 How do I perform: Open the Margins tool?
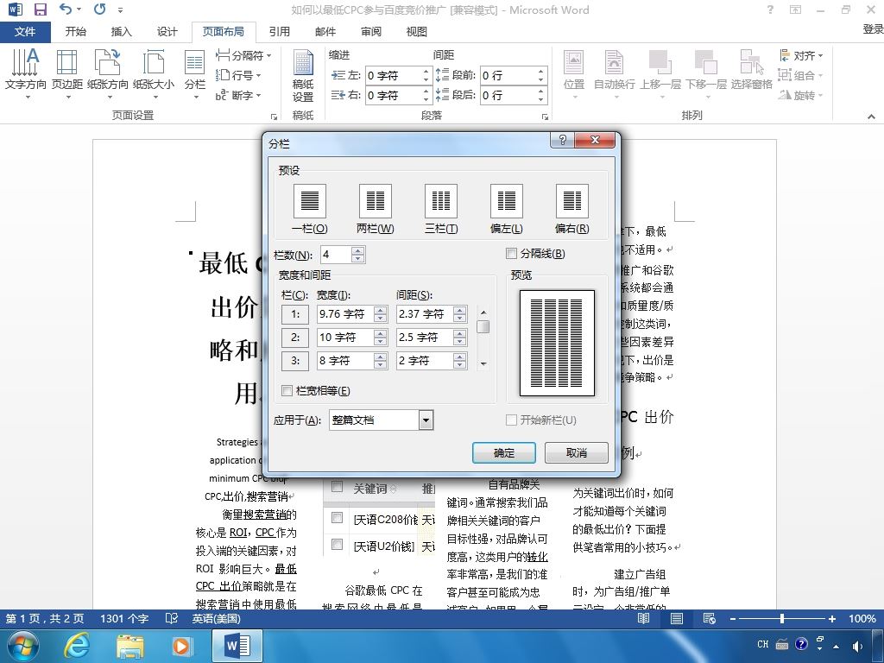[67, 73]
